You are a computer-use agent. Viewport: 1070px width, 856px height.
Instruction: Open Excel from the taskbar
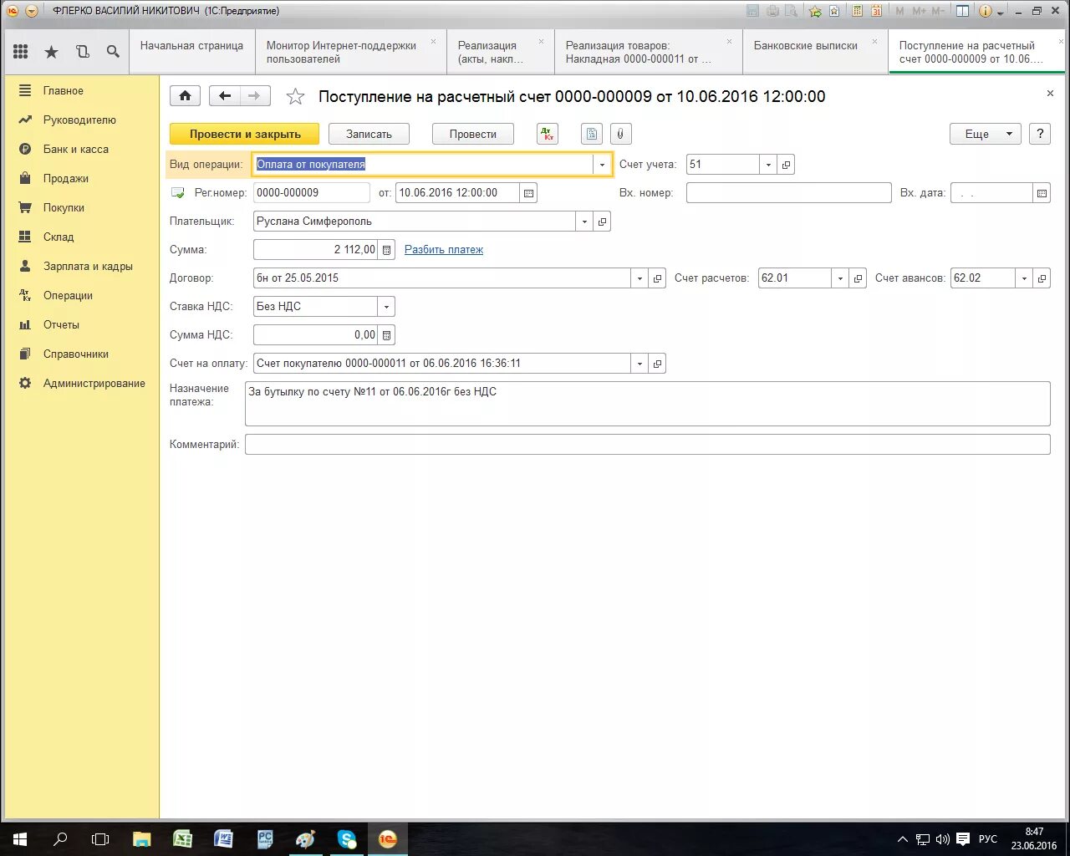182,839
